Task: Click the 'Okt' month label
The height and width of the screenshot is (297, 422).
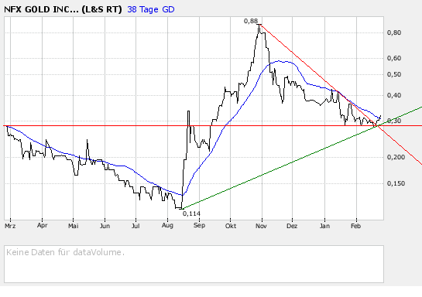Action: coord(231,226)
